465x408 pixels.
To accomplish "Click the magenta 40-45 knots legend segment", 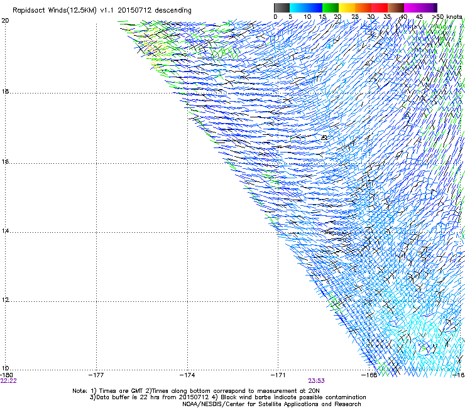I will click(412, 8).
